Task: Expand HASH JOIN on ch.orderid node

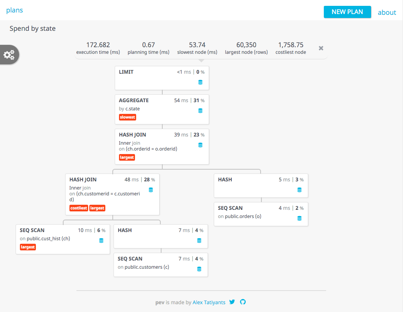Action: 133,135
